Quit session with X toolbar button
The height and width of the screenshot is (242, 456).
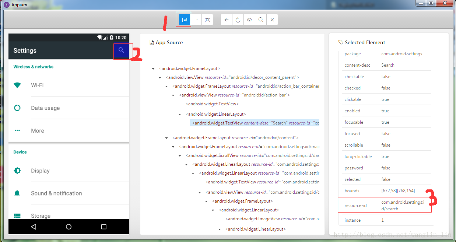(x=272, y=20)
